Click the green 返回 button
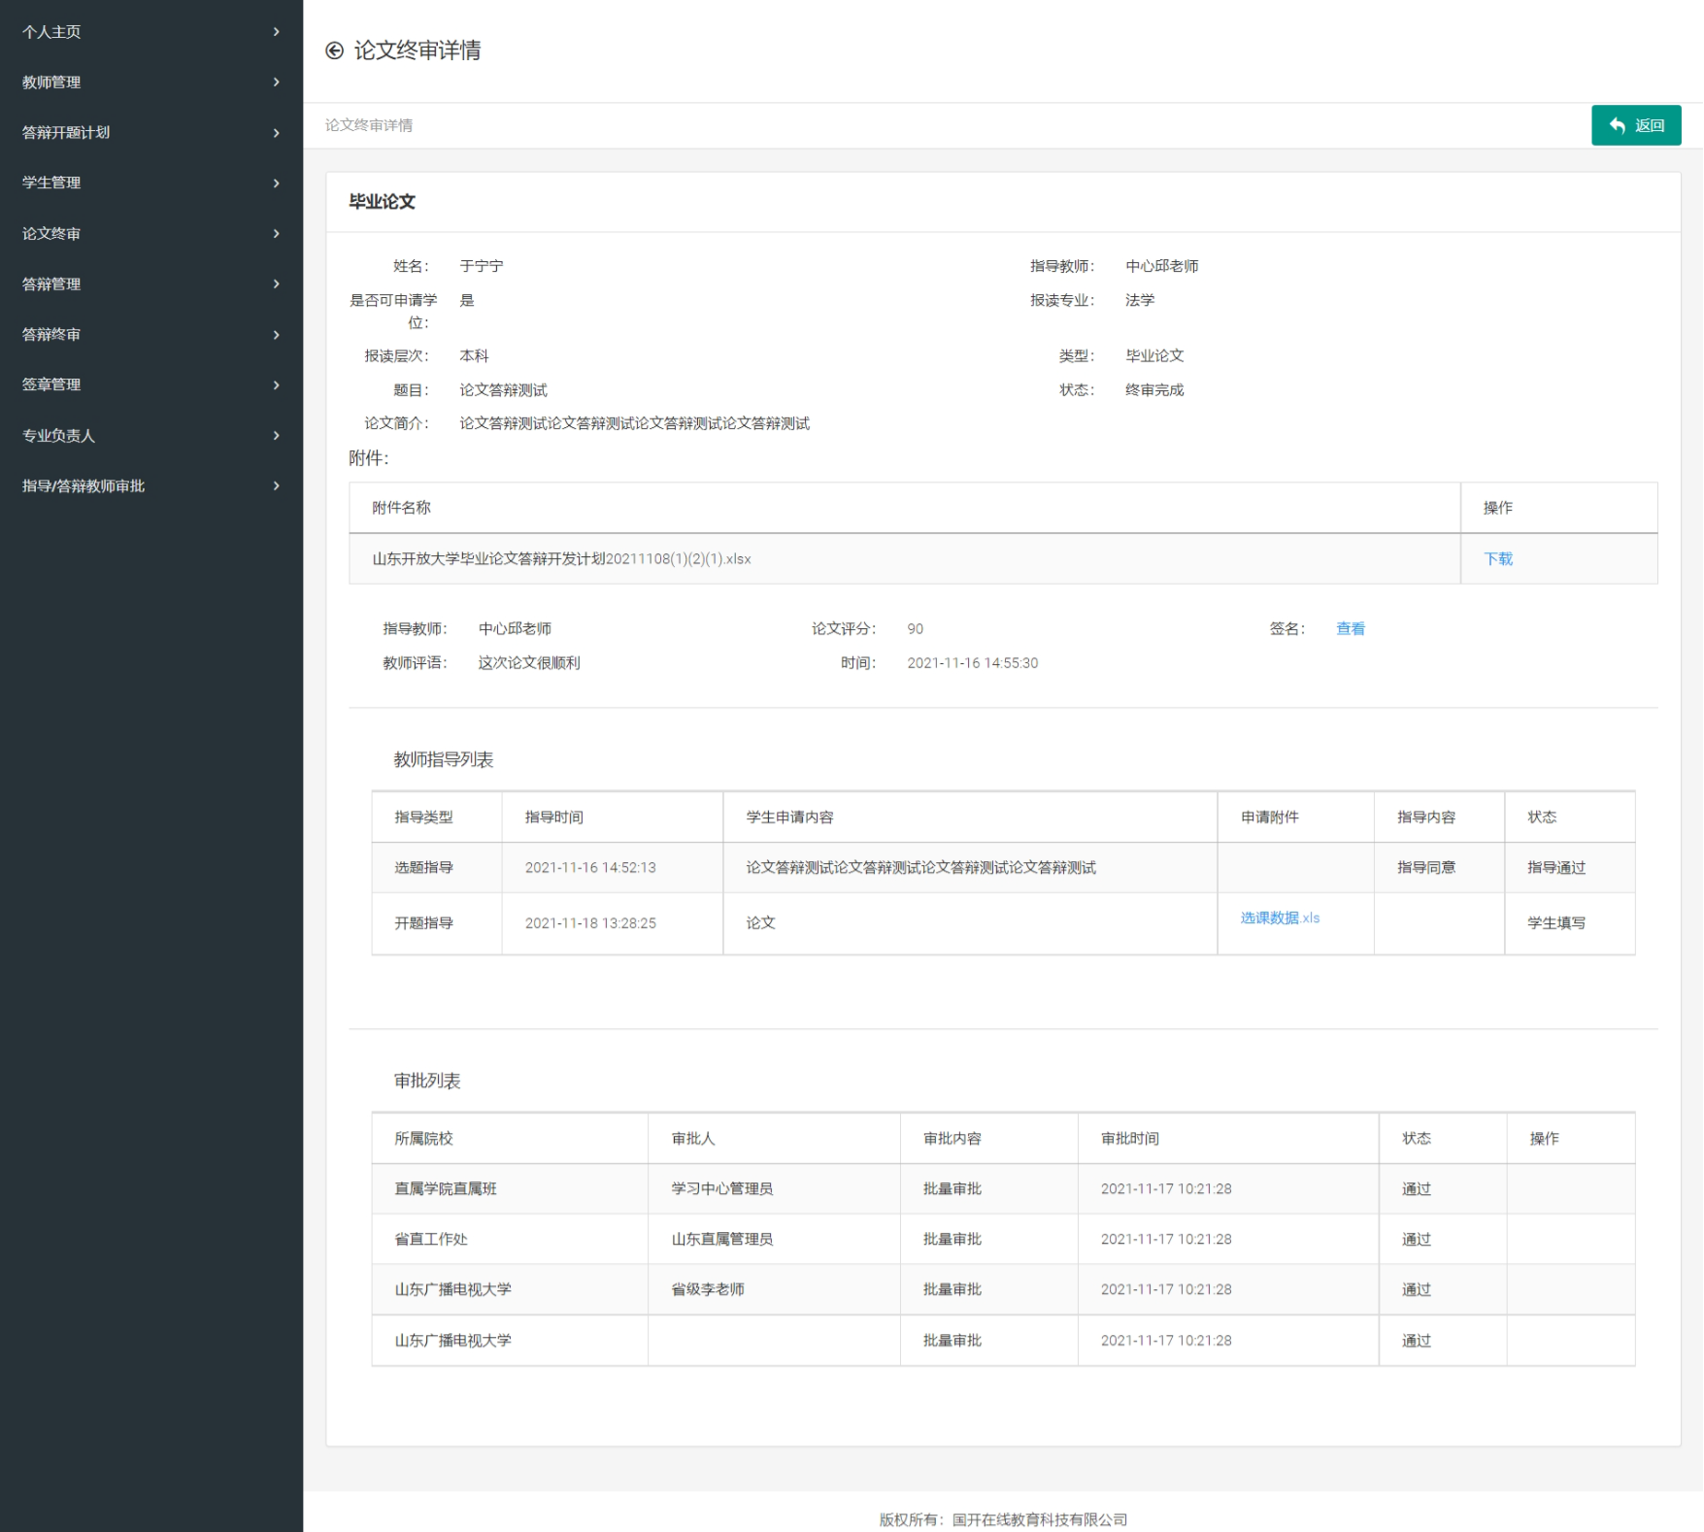Screen dimensions: 1704x1532 (1636, 125)
